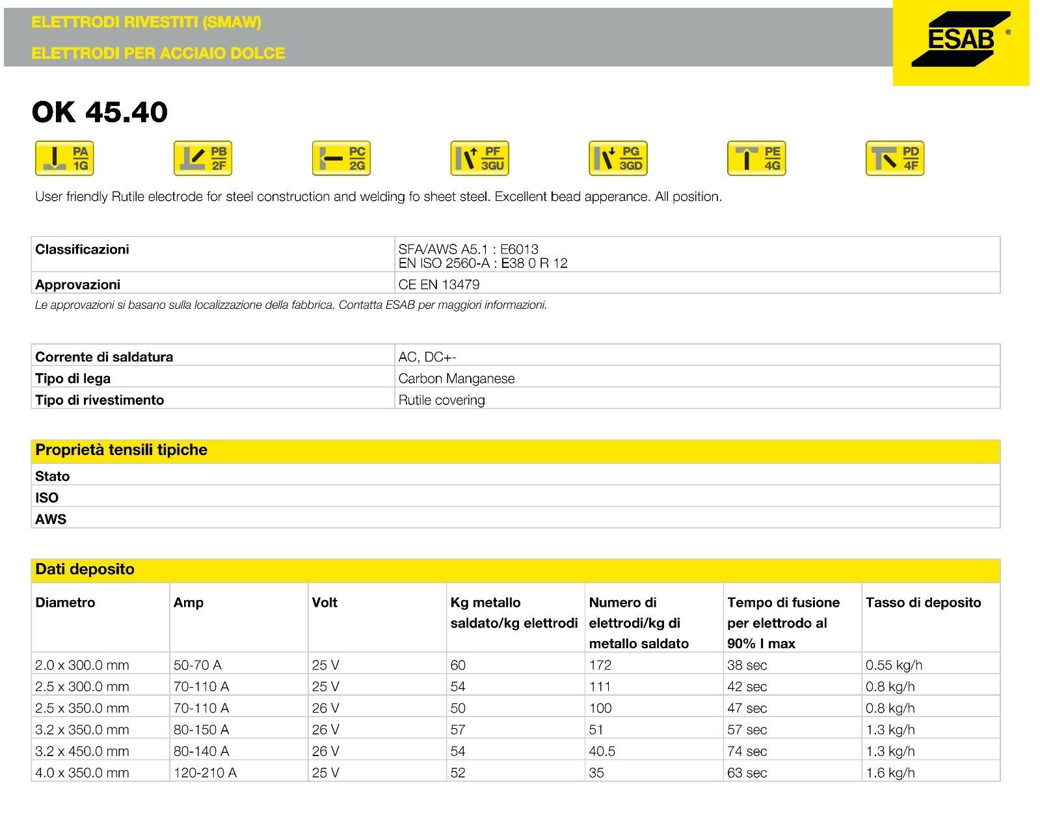Click the PG 3GD vertical-down icon
The height and width of the screenshot is (814, 1040).
click(619, 158)
